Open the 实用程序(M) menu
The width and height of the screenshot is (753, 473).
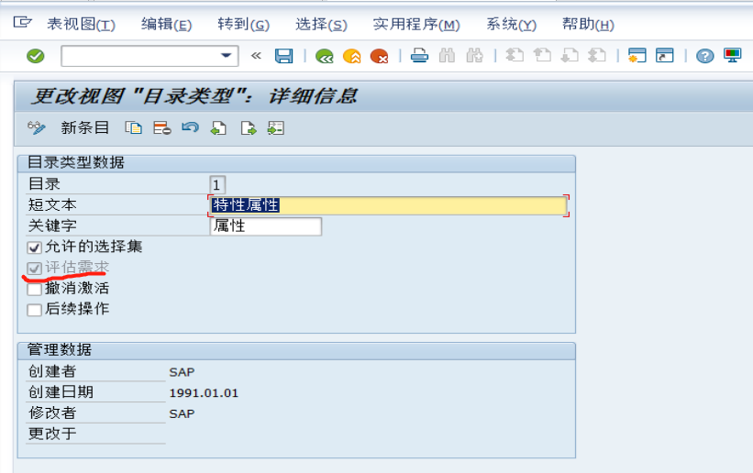tap(416, 24)
